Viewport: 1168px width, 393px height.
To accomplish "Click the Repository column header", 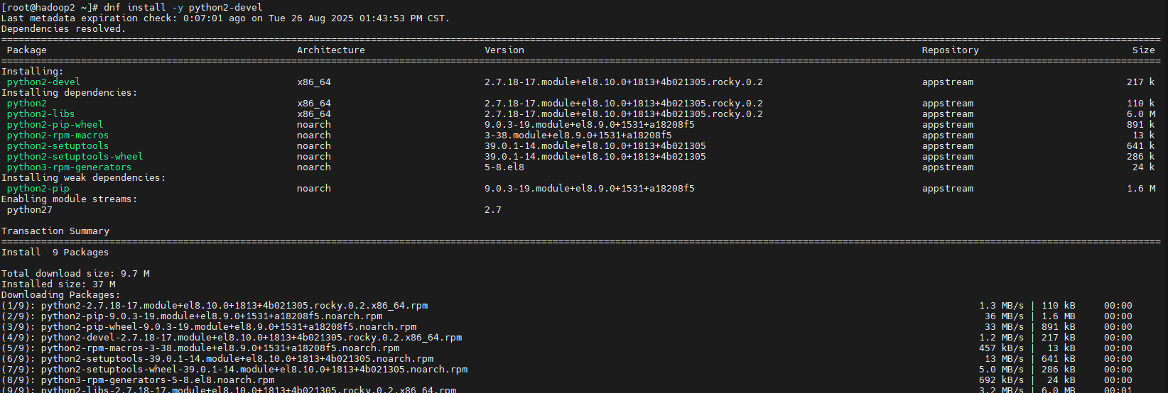I will (951, 50).
